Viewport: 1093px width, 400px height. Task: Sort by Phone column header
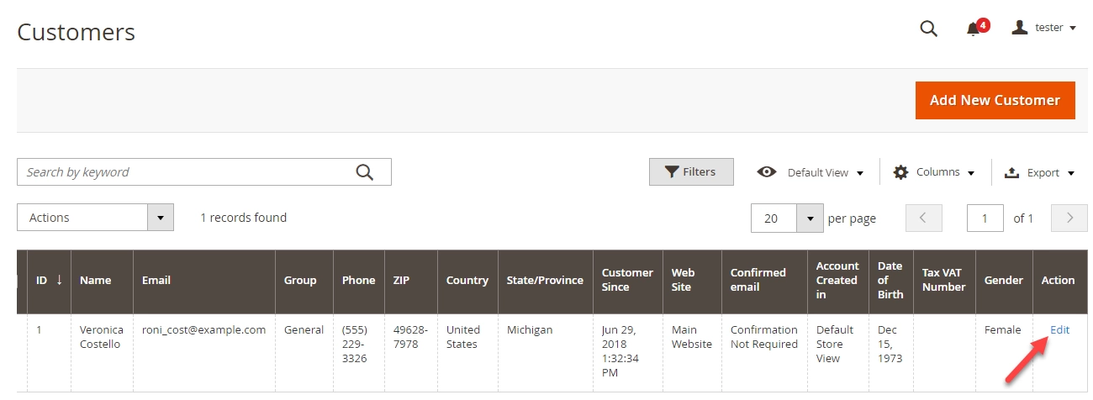click(x=359, y=281)
